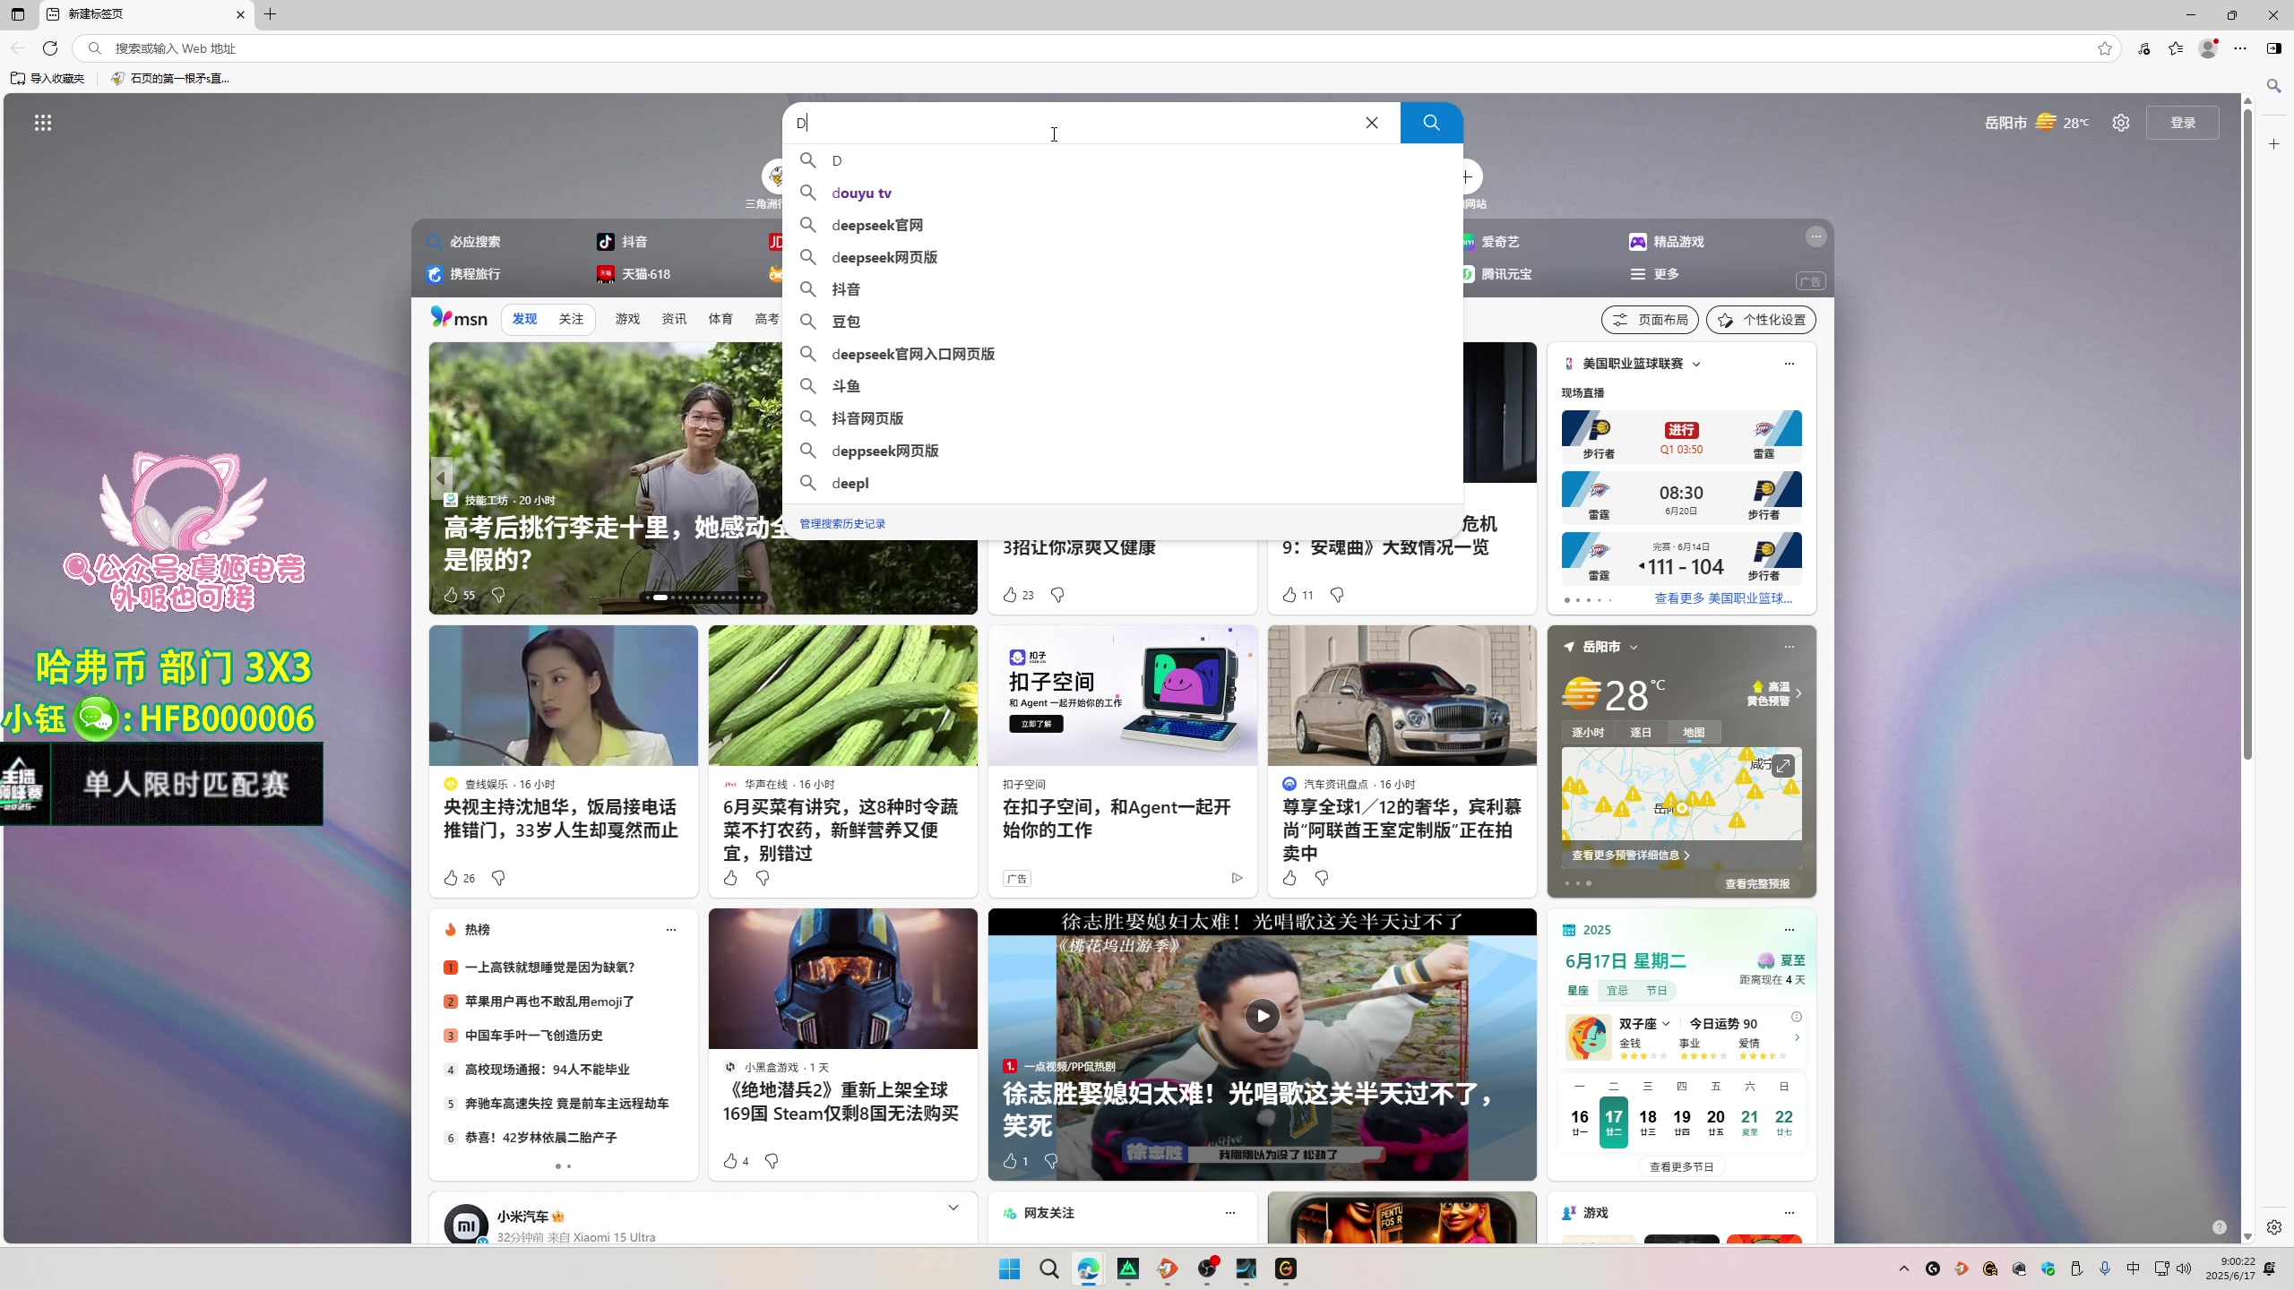Select the douyu tv suggestion
Viewport: 2294px width, 1290px height.
1123,193
